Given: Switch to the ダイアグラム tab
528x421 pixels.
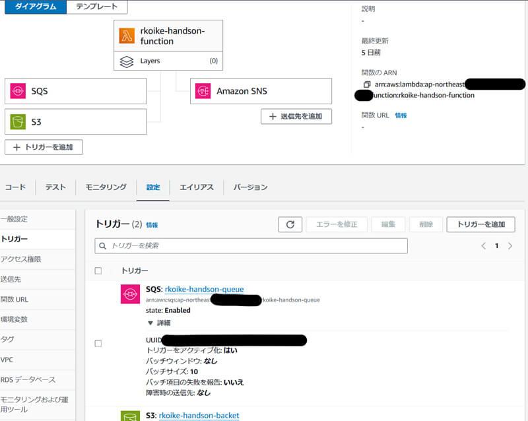Looking at the screenshot, I should 36,7.
